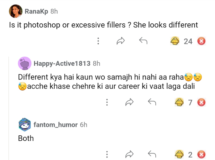215x160 pixels.
Task: Upvote Happy-Active1813's comment with 7 votes
Action: tap(179, 102)
